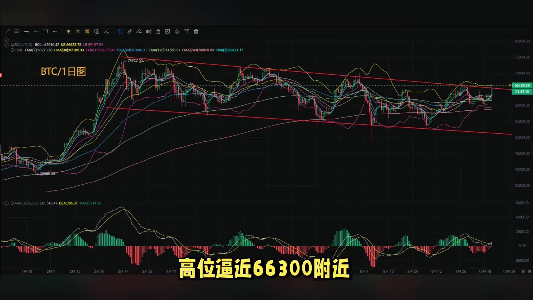Click the EMA alert bell icon
Image resolution: width=533 pixels, height=300 pixels.
[x=12, y=50]
